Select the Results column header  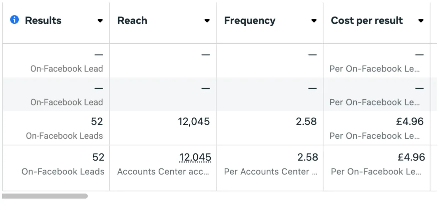tap(43, 20)
